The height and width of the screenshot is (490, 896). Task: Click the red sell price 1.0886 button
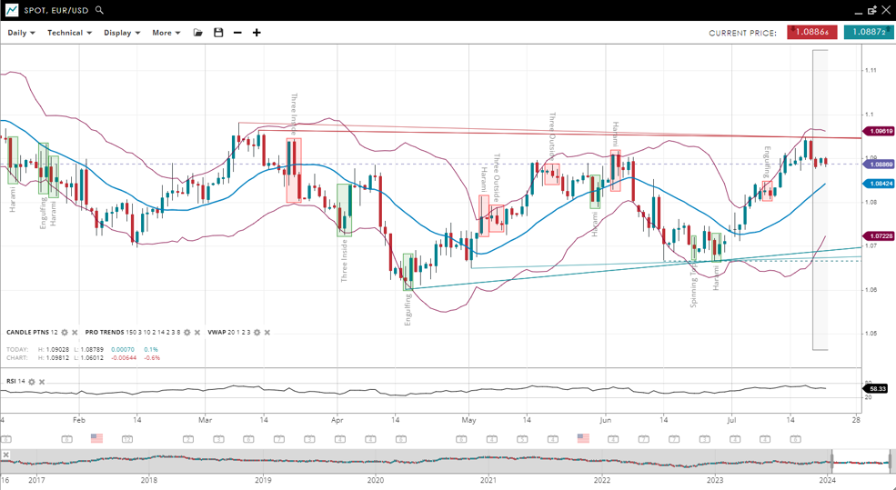(x=811, y=32)
